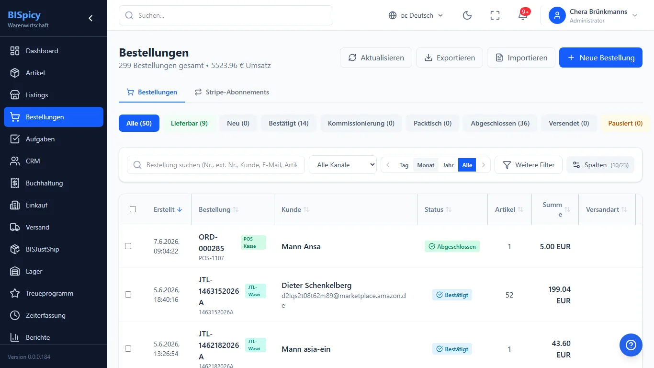Select the Bestellungen tab
654x368 pixels.
tap(152, 92)
